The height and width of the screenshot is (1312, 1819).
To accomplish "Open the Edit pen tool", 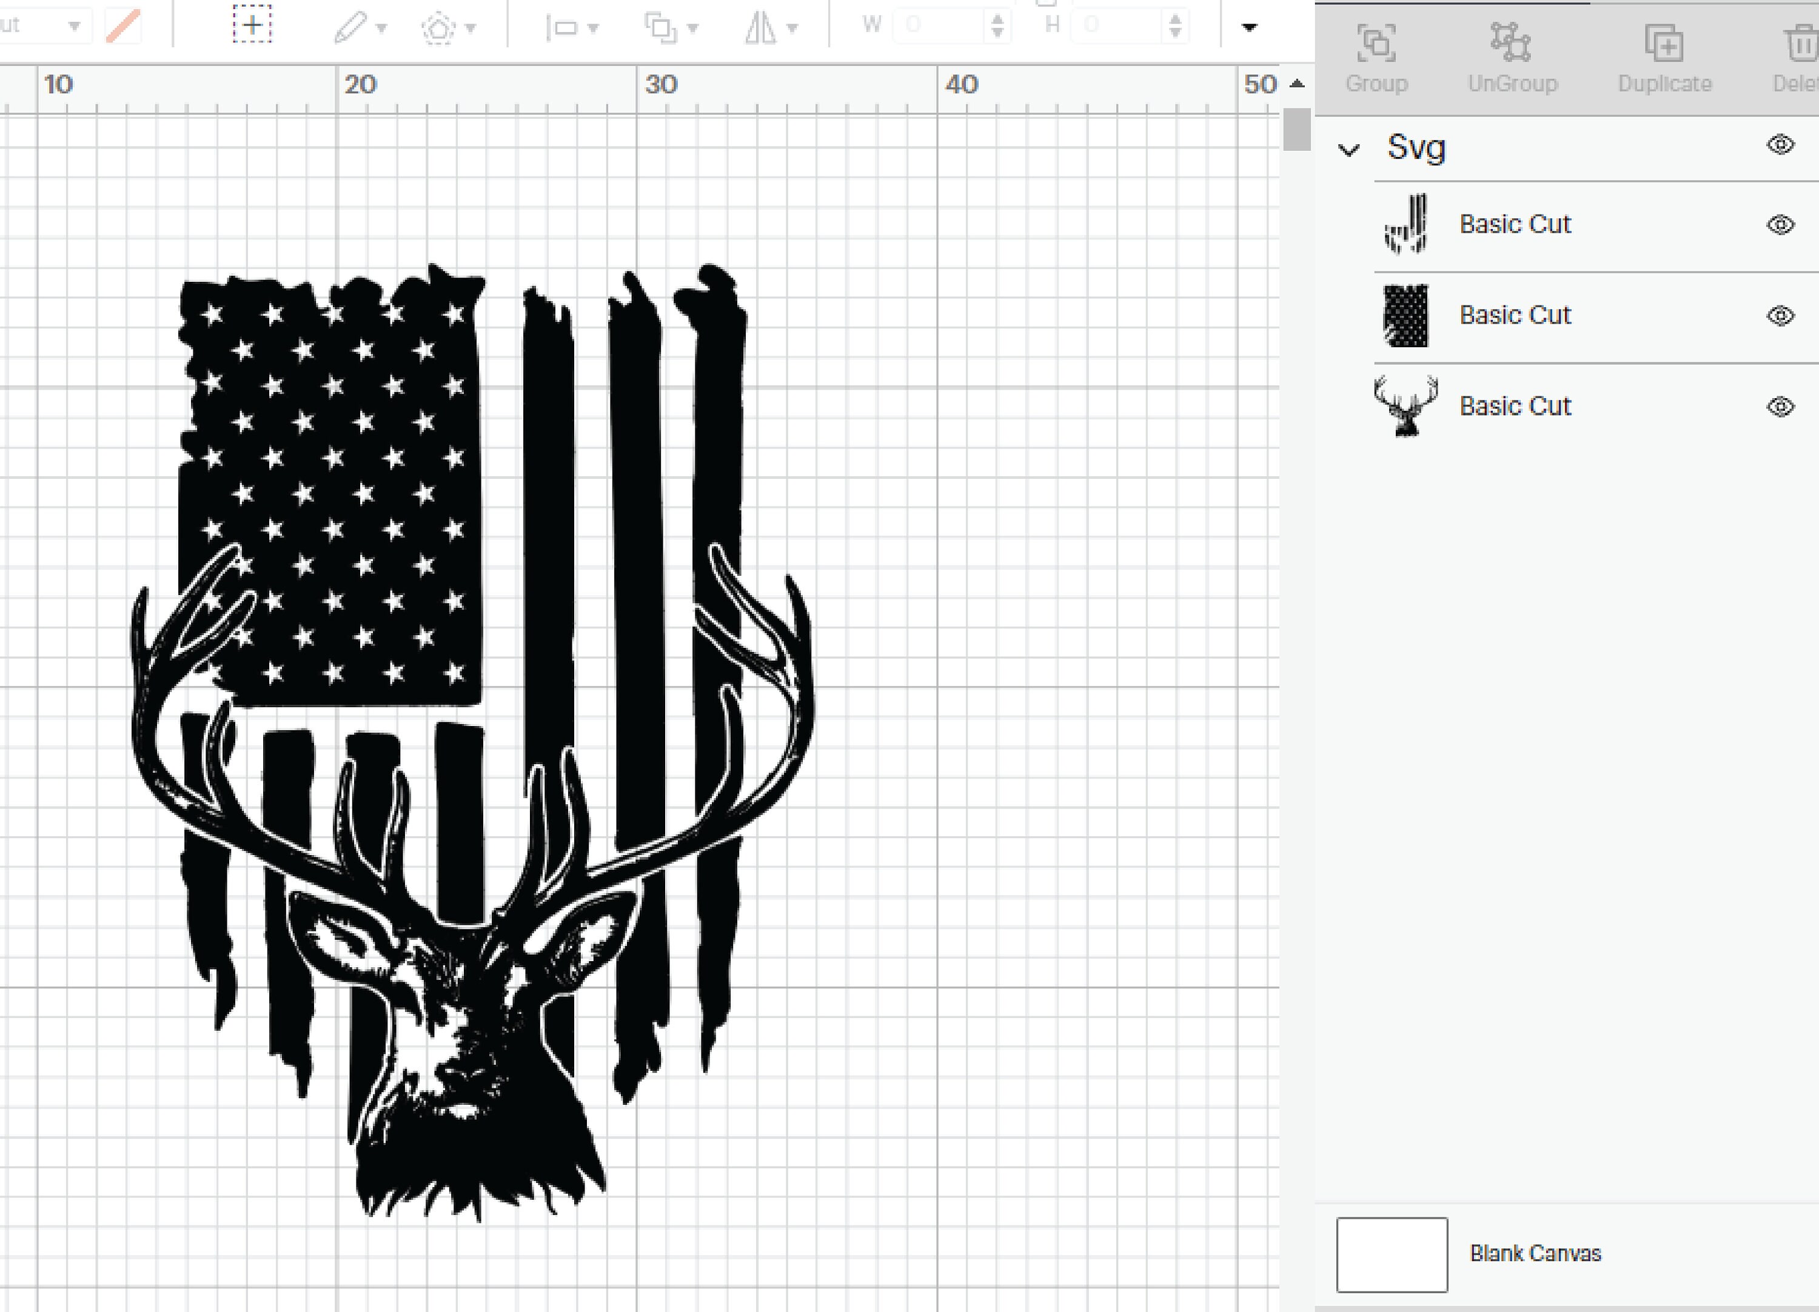I will (x=351, y=25).
